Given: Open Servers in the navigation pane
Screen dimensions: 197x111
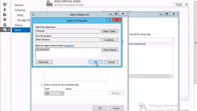Looking at the screenshot, I should pyautogui.click(x=19, y=5).
